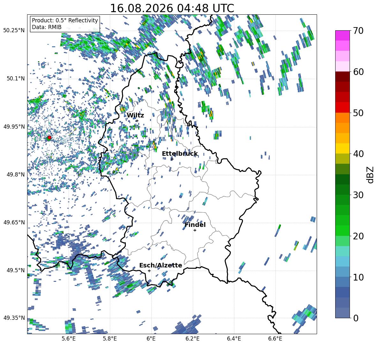Select the Wiltz city label
Image resolution: width=378 pixels, height=345 pixels.
pos(135,116)
